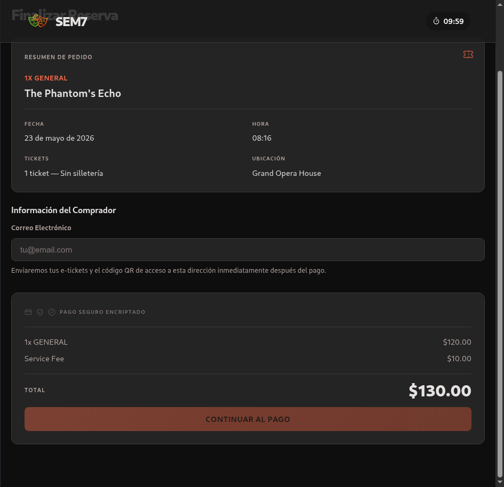This screenshot has height=487, width=504.
Task: Click the 08:16 event time
Action: tap(262, 138)
